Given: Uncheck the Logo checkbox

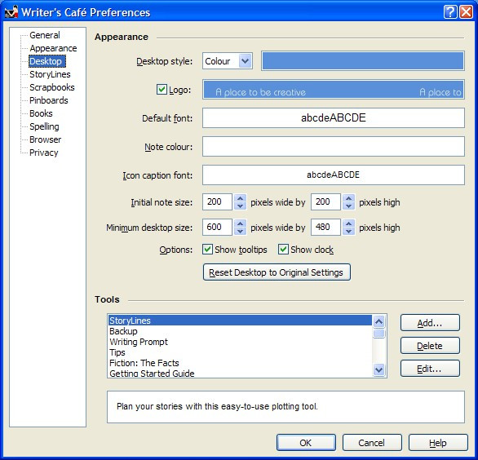Looking at the screenshot, I should [162, 90].
